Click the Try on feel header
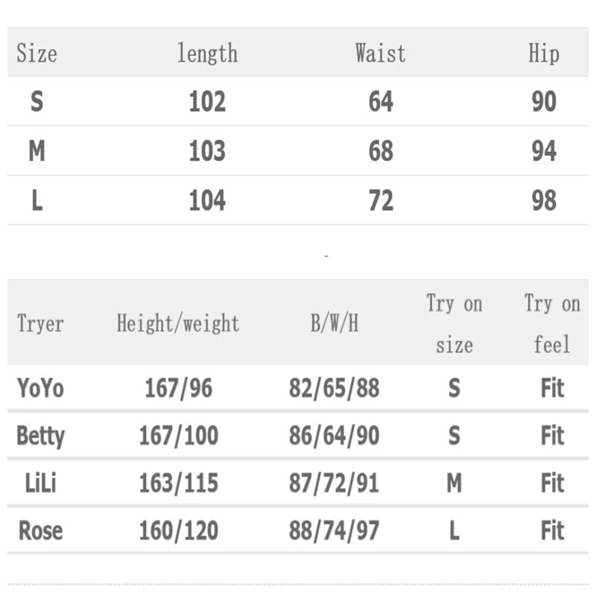 click(552, 324)
